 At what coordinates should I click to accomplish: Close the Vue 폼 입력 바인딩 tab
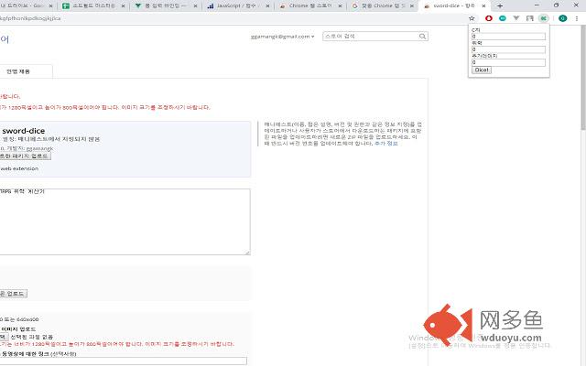click(195, 6)
